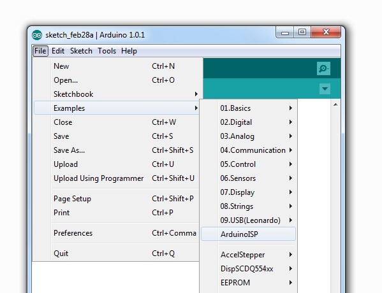Expand the 06.Sensors examples
The height and width of the screenshot is (293, 382).
[x=248, y=178]
